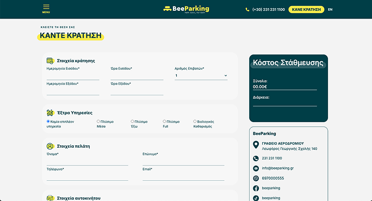Image resolution: width=372 pixels, height=201 pixels.
Task: Click the 'Email' input field
Action: tap(183, 176)
